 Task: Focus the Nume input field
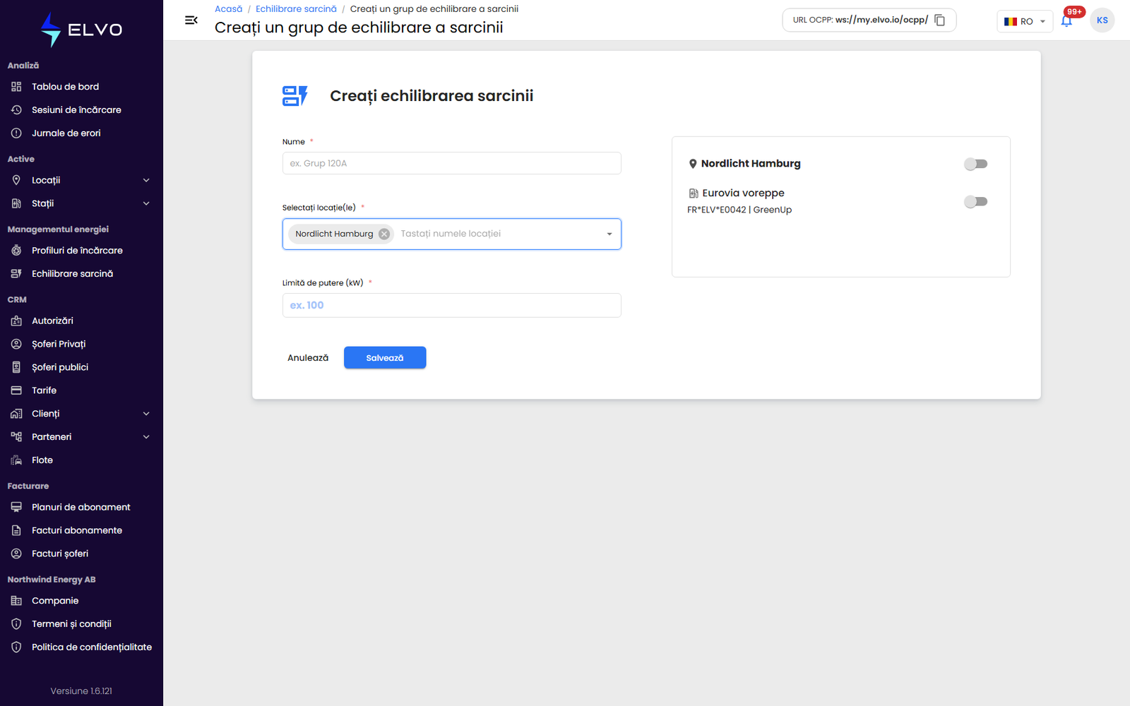(452, 163)
